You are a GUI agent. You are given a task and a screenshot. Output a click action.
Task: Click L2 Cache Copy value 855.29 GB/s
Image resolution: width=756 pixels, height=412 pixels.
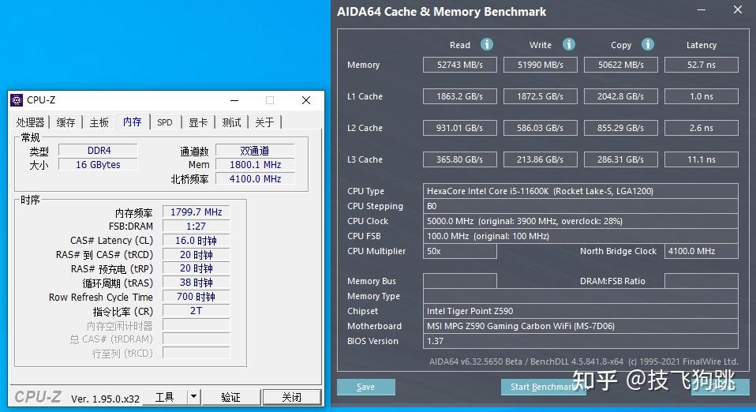(621, 128)
